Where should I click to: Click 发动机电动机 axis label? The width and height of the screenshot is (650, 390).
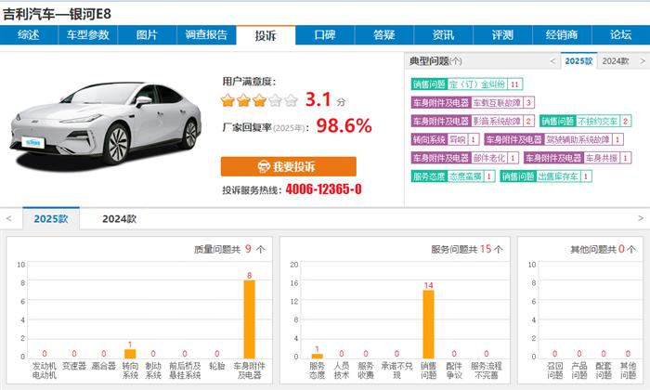click(x=45, y=370)
